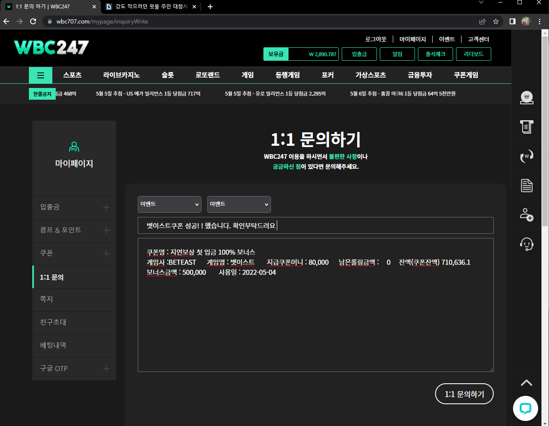This screenshot has width=549, height=426.
Task: Switch to the second browser tab
Action: [150, 7]
